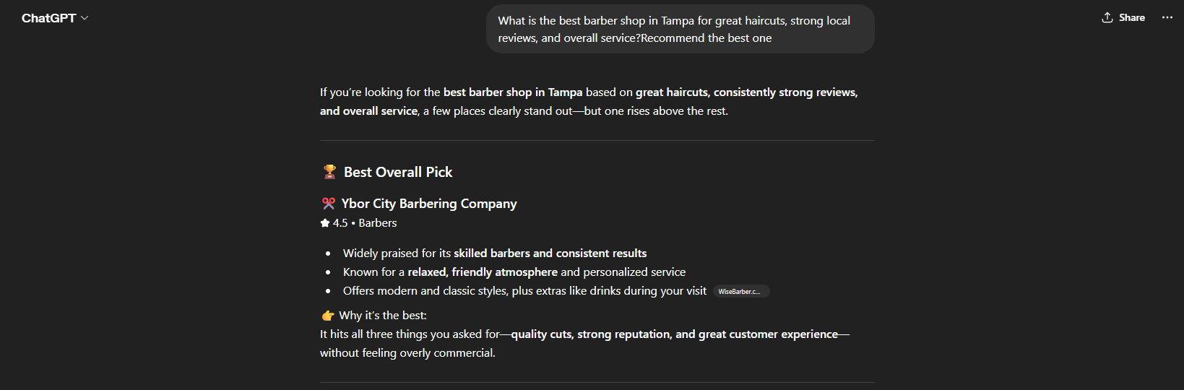Click the trophy icon near Best Overall Pick
The image size is (1184, 390).
(329, 172)
